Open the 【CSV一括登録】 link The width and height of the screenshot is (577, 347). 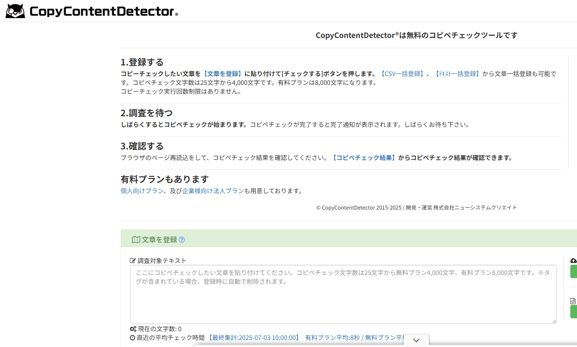point(402,74)
